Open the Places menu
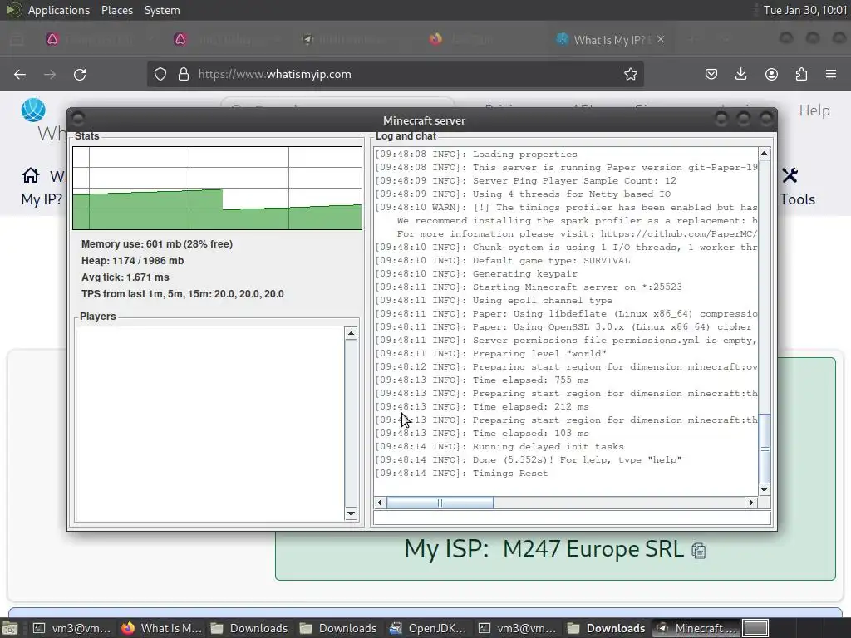851x638 pixels. [116, 10]
